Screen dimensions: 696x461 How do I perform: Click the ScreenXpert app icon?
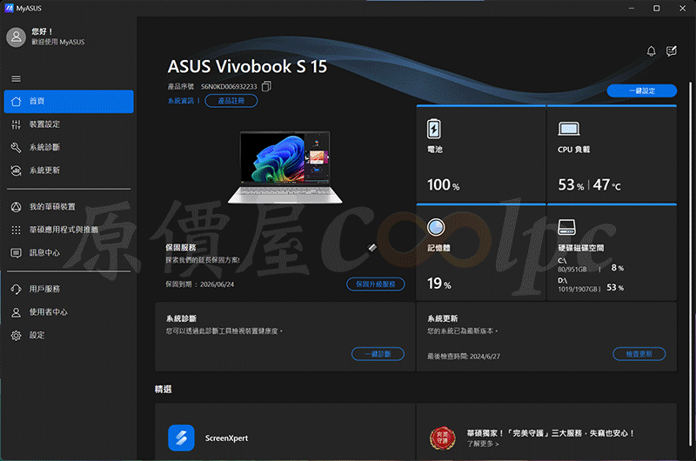pyautogui.click(x=181, y=438)
